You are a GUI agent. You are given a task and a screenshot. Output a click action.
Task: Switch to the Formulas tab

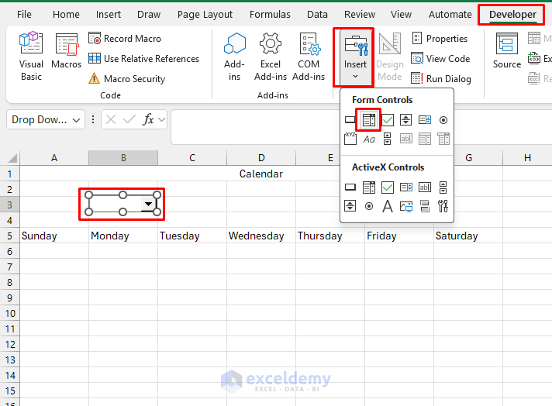click(x=270, y=15)
